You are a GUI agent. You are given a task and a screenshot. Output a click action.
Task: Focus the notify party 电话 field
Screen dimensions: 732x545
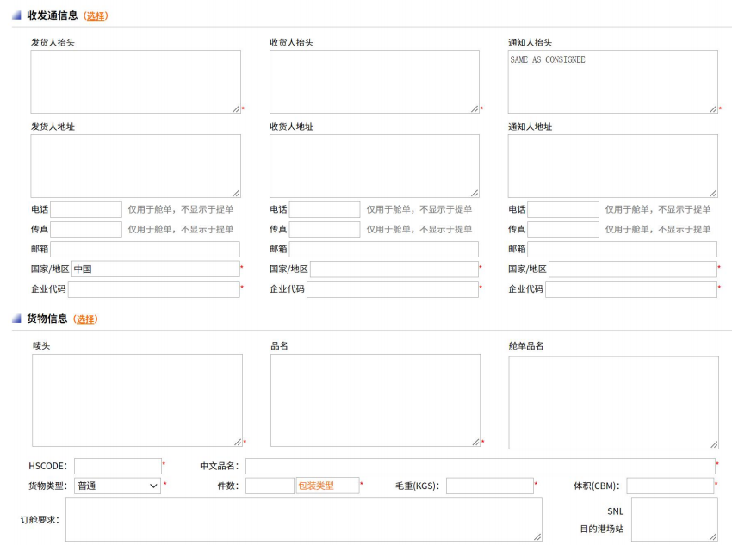(x=563, y=209)
